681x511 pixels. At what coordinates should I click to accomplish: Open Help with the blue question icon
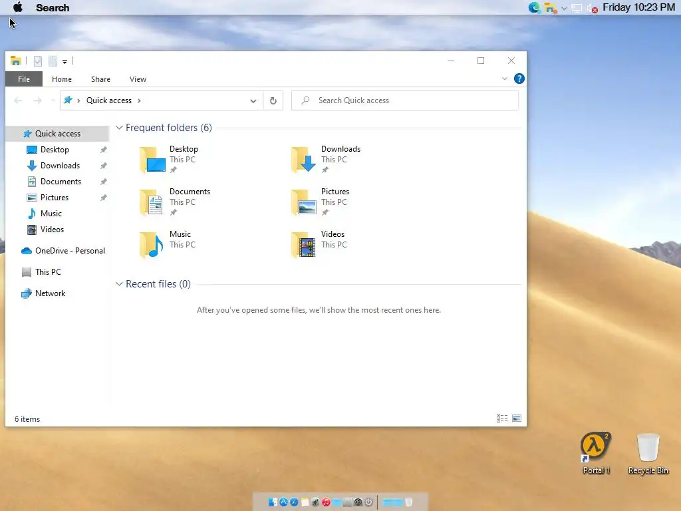tap(519, 79)
